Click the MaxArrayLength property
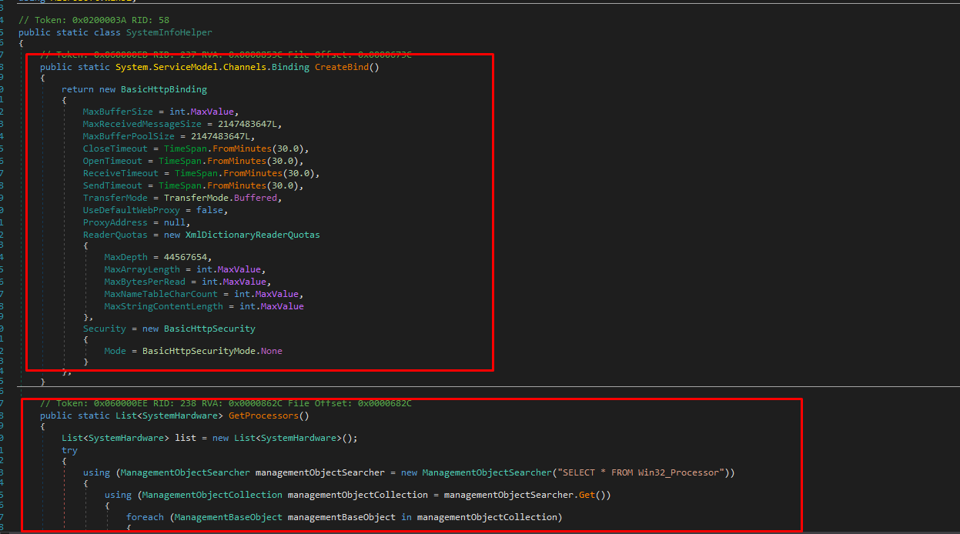Image resolution: width=960 pixels, height=534 pixels. (142, 269)
